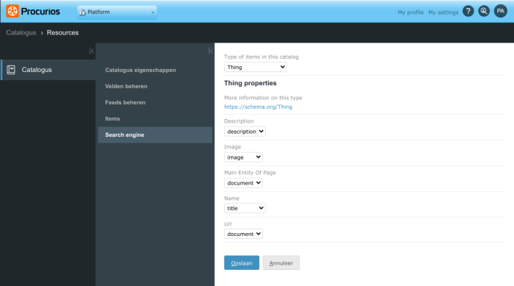Go to Catalogus in the breadcrumb
Image resolution: width=514 pixels, height=286 pixels.
click(21, 32)
